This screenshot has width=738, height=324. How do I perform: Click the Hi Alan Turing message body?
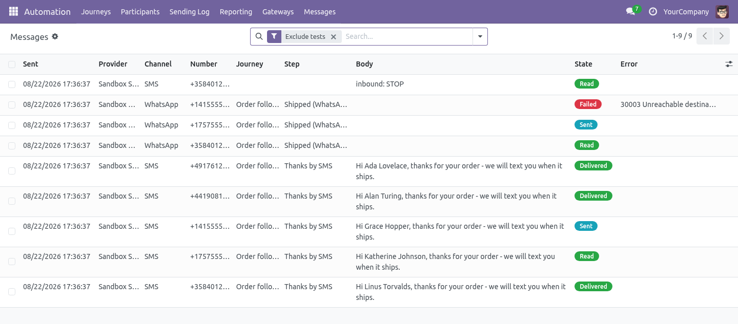(456, 201)
